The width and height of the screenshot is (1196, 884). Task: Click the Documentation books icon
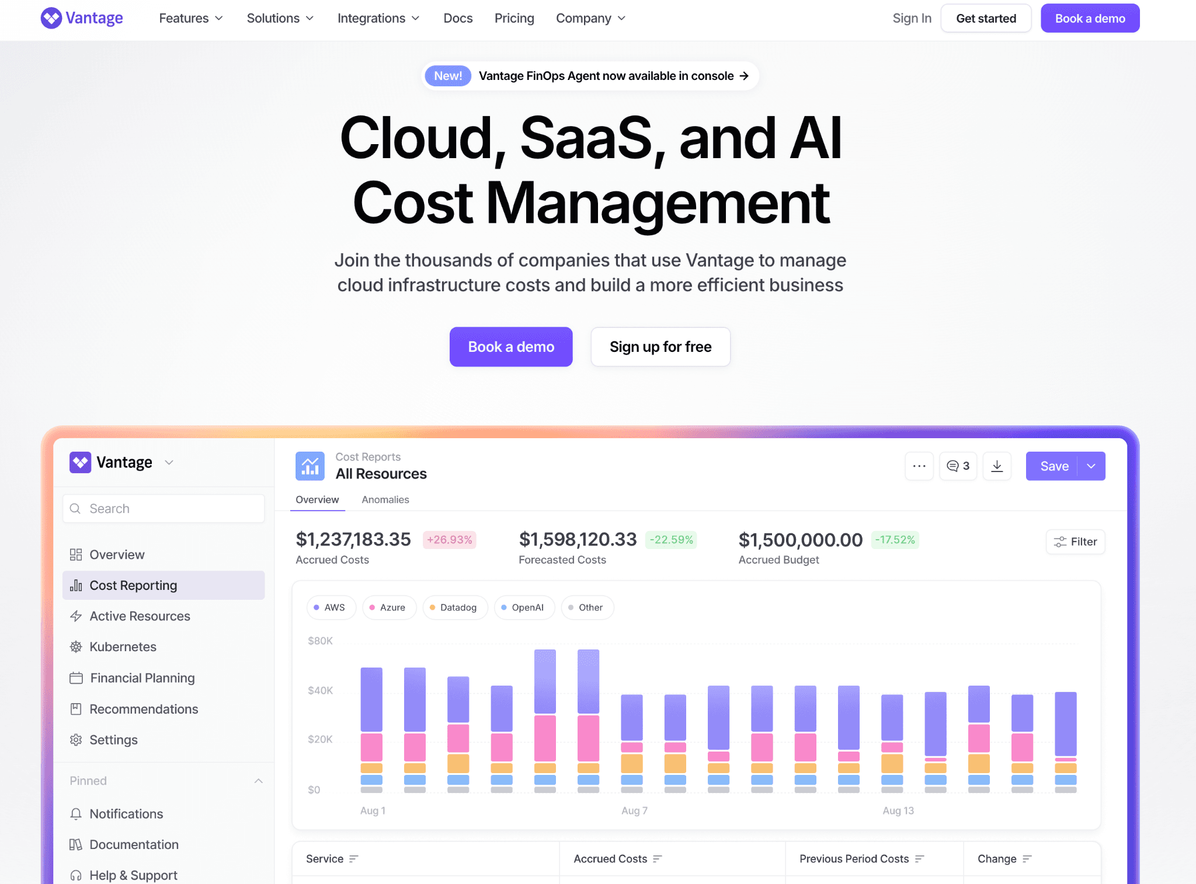[76, 844]
